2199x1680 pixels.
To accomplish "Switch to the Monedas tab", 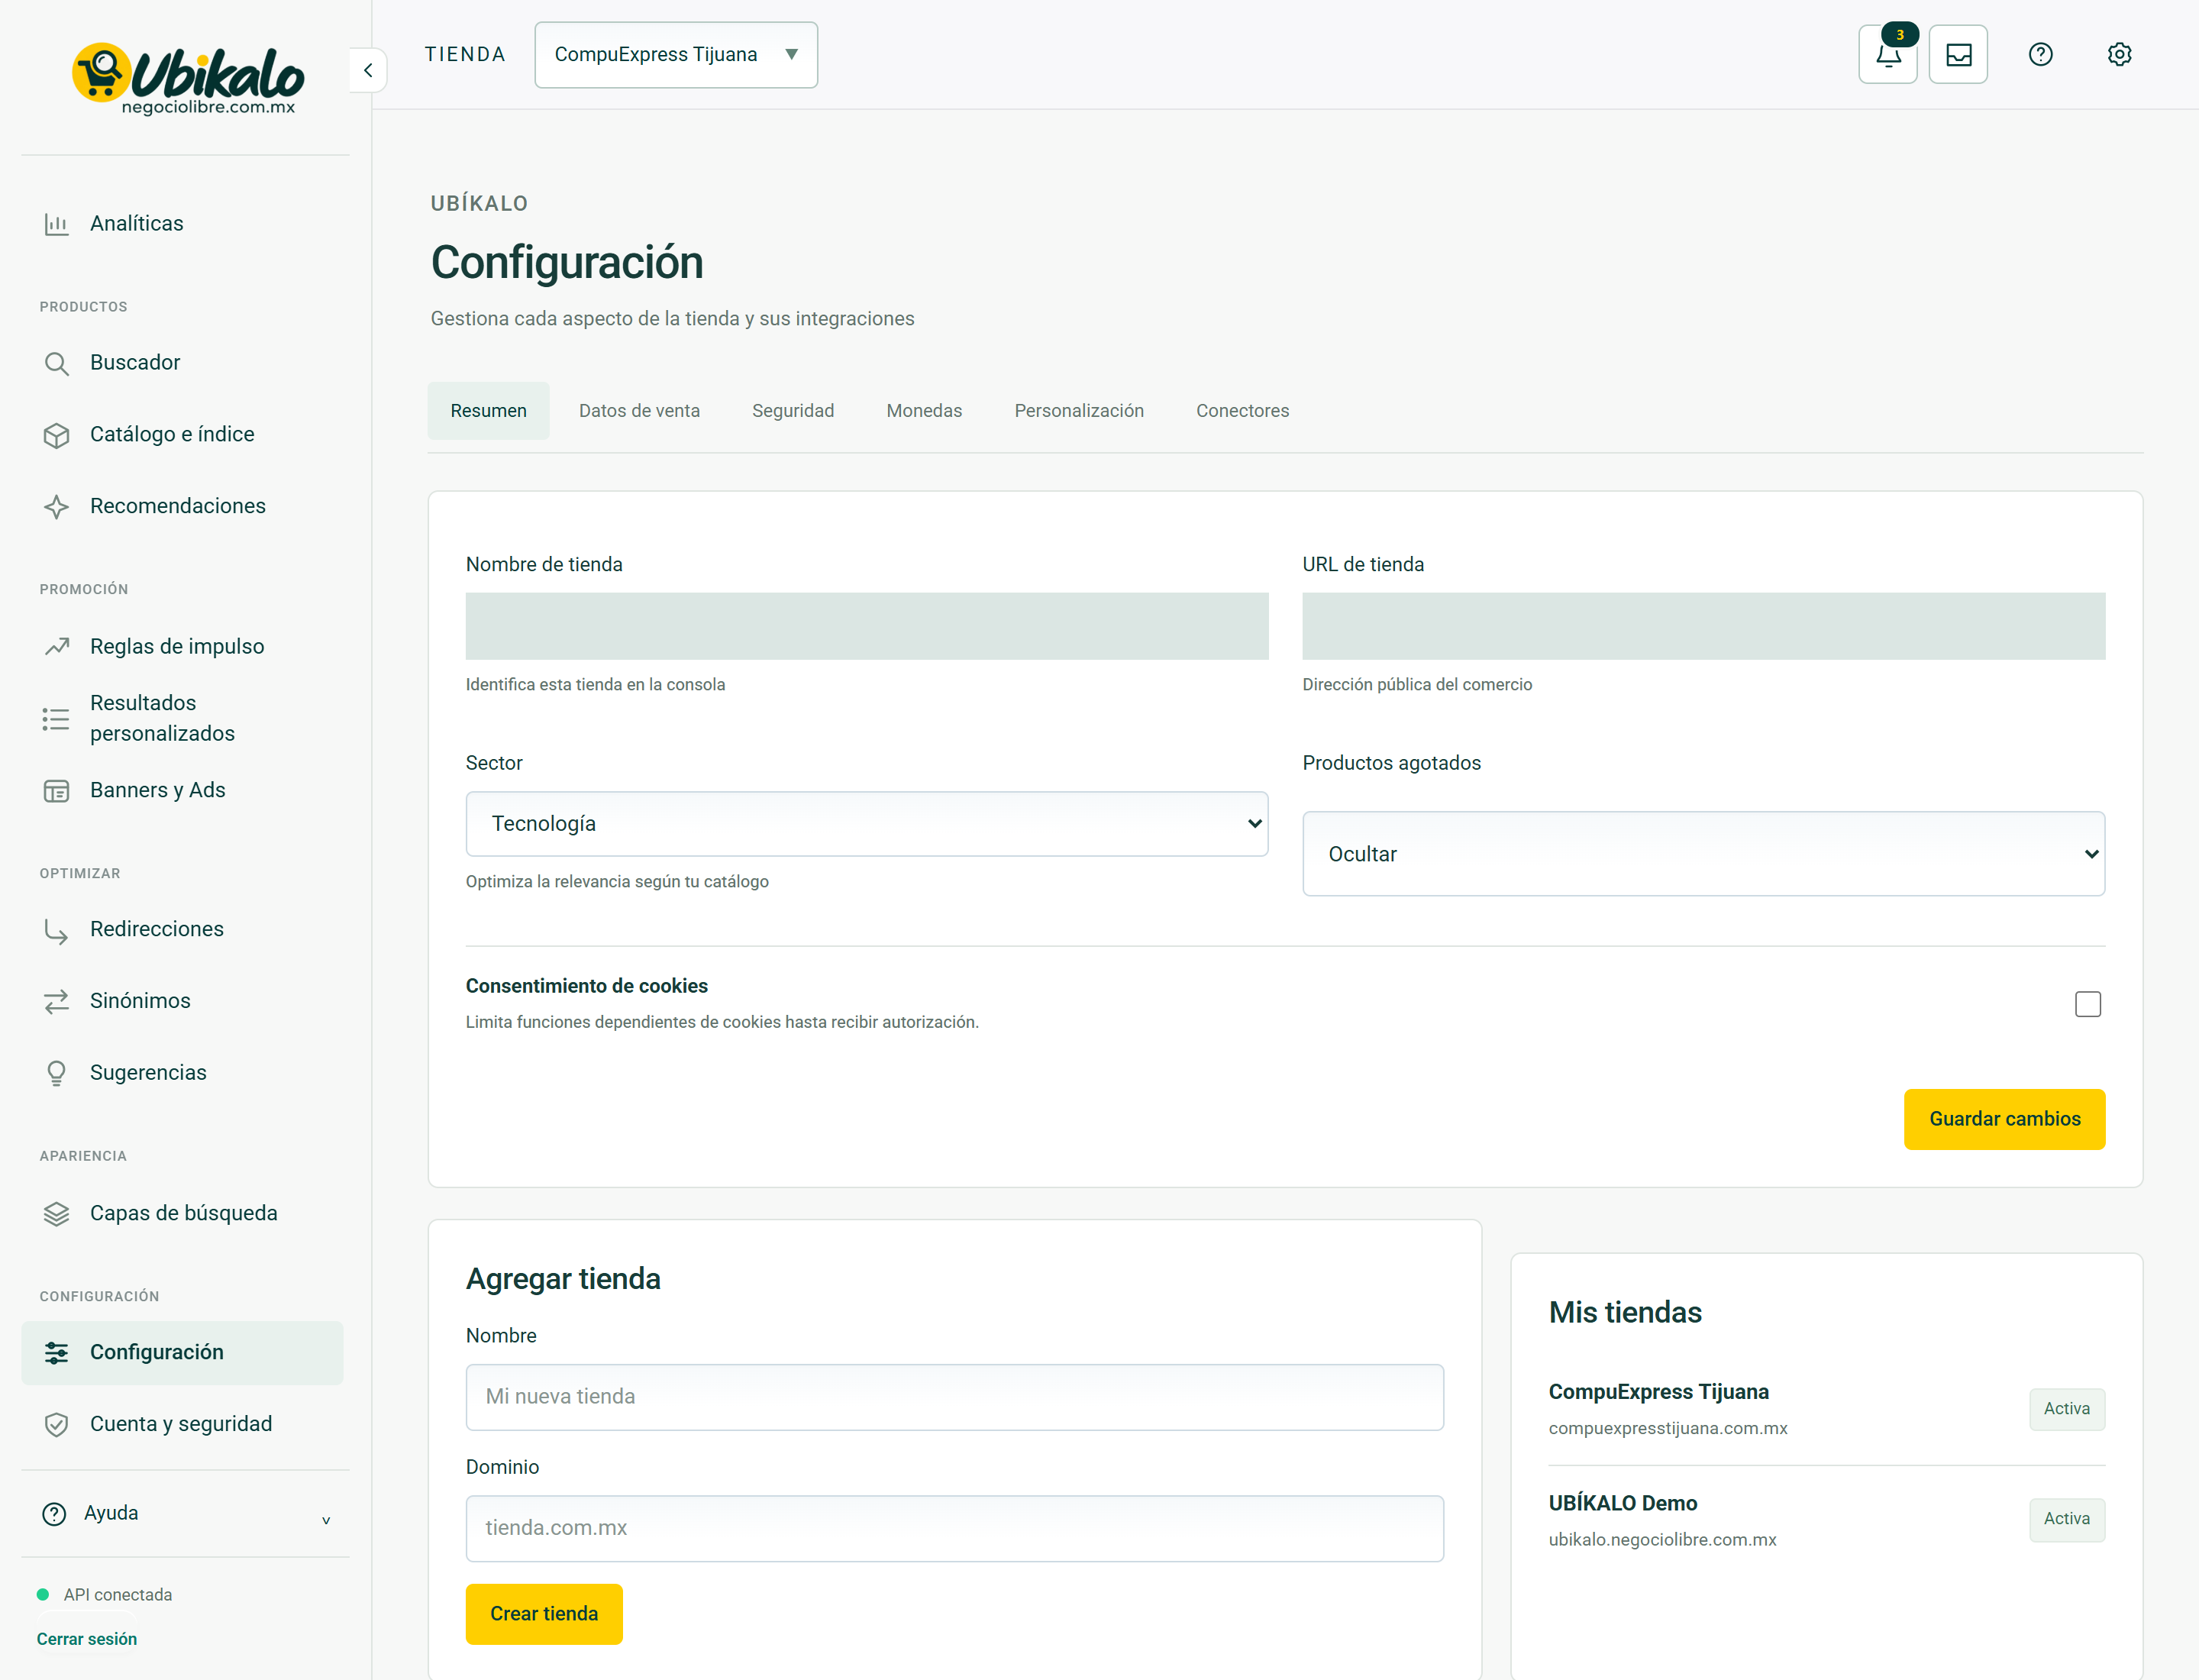I will [924, 411].
